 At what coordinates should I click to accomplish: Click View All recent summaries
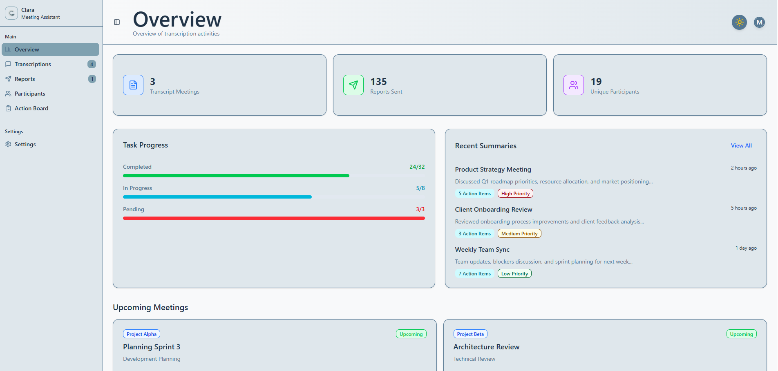pos(741,145)
